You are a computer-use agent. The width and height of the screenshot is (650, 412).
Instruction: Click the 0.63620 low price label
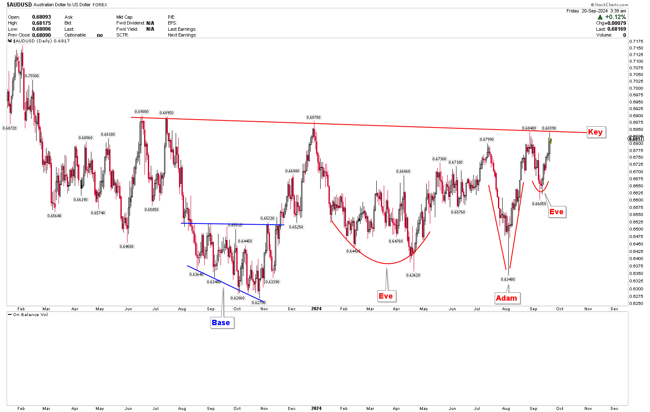coord(413,275)
